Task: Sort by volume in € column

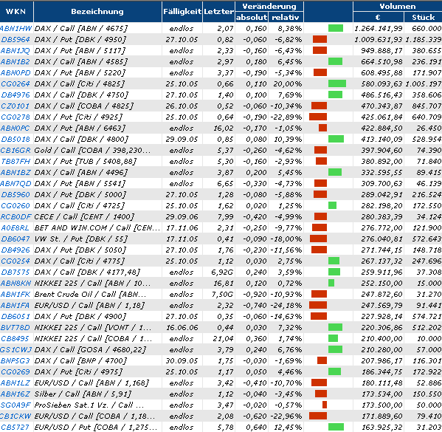Action: click(378, 17)
